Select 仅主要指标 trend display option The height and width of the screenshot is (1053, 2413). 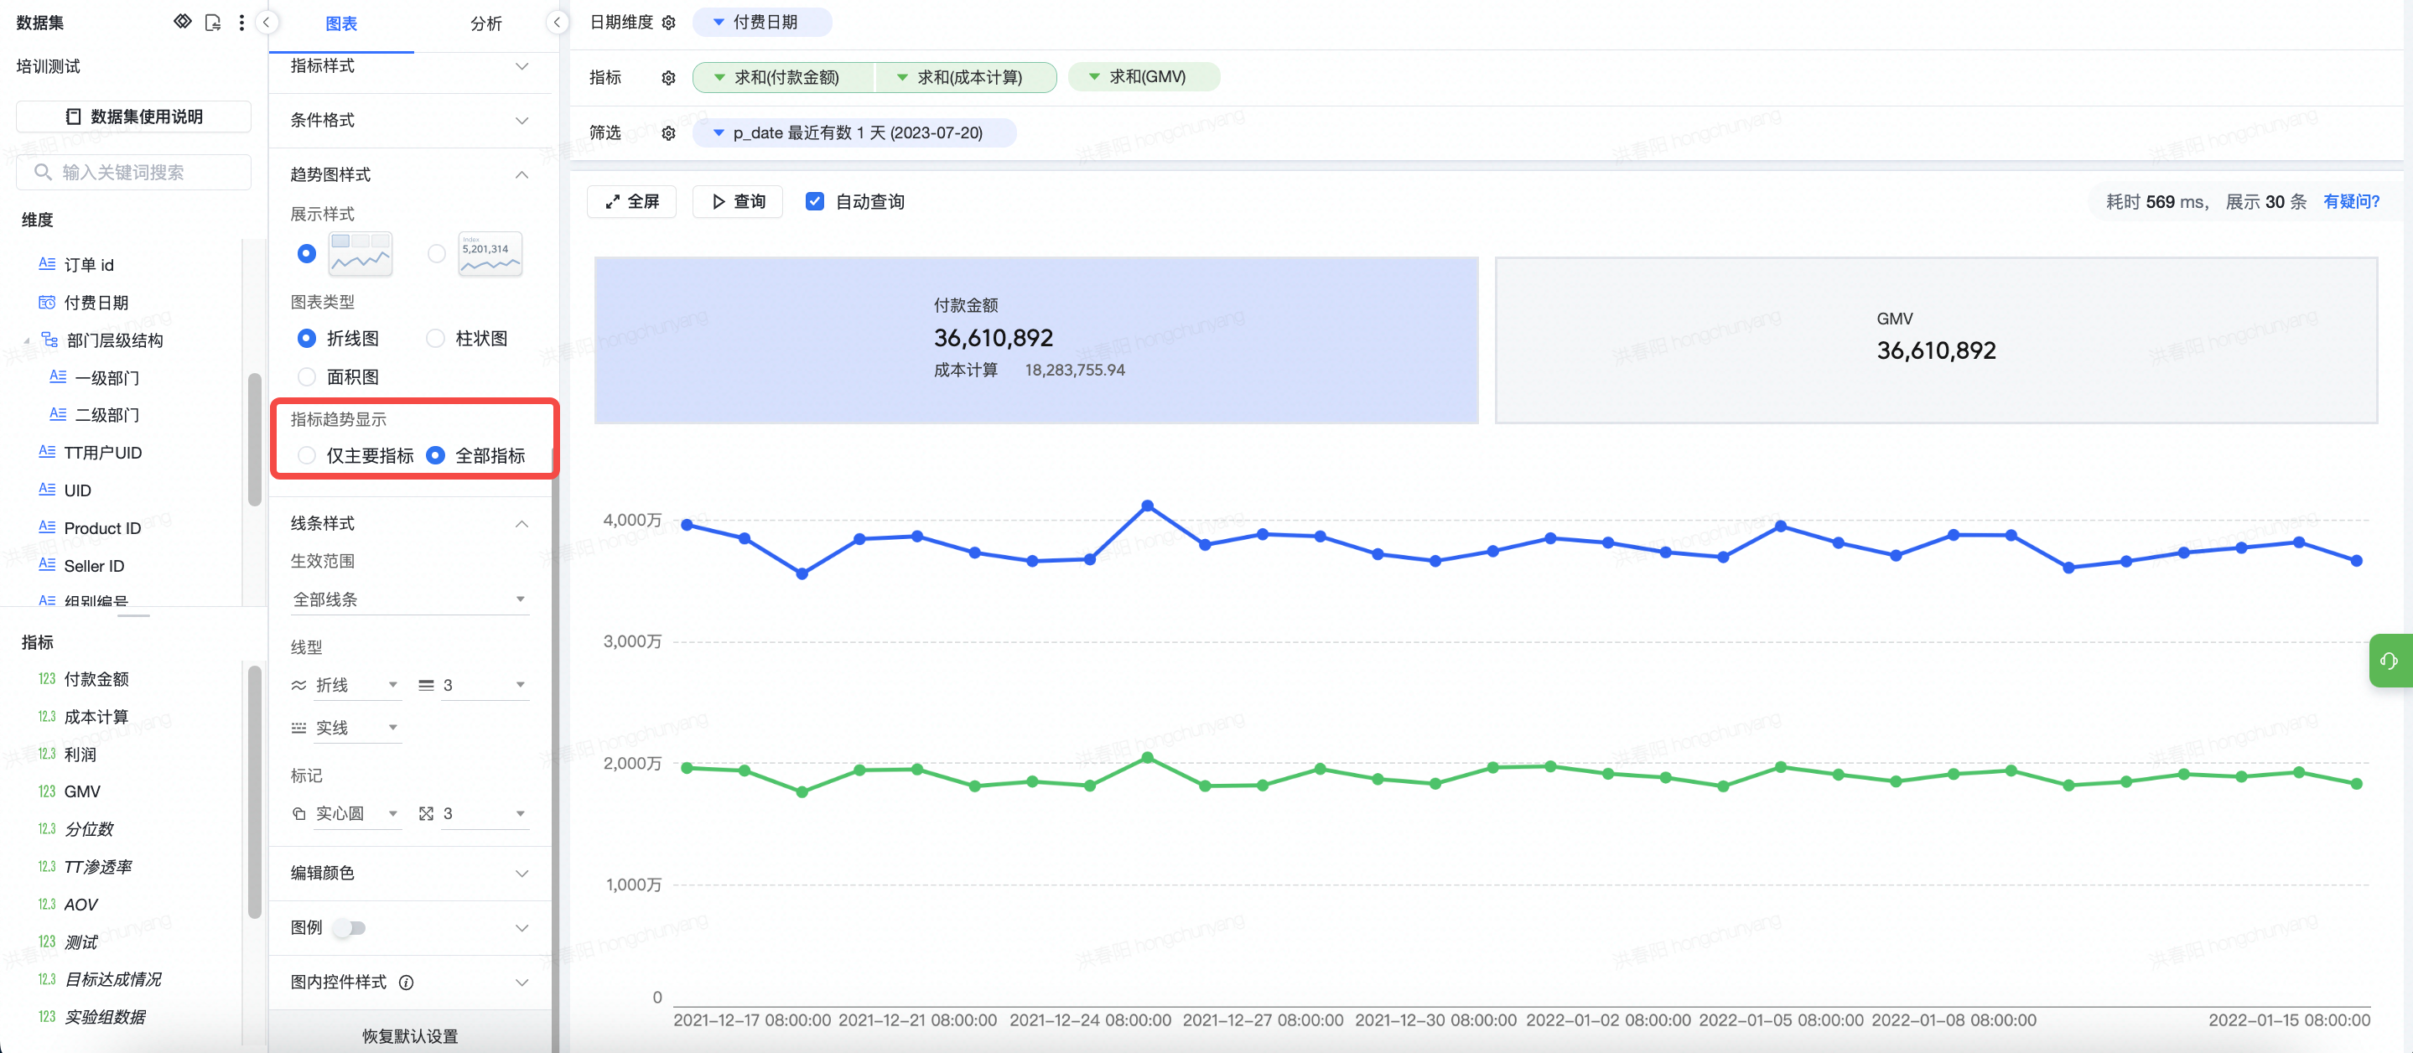coord(306,455)
